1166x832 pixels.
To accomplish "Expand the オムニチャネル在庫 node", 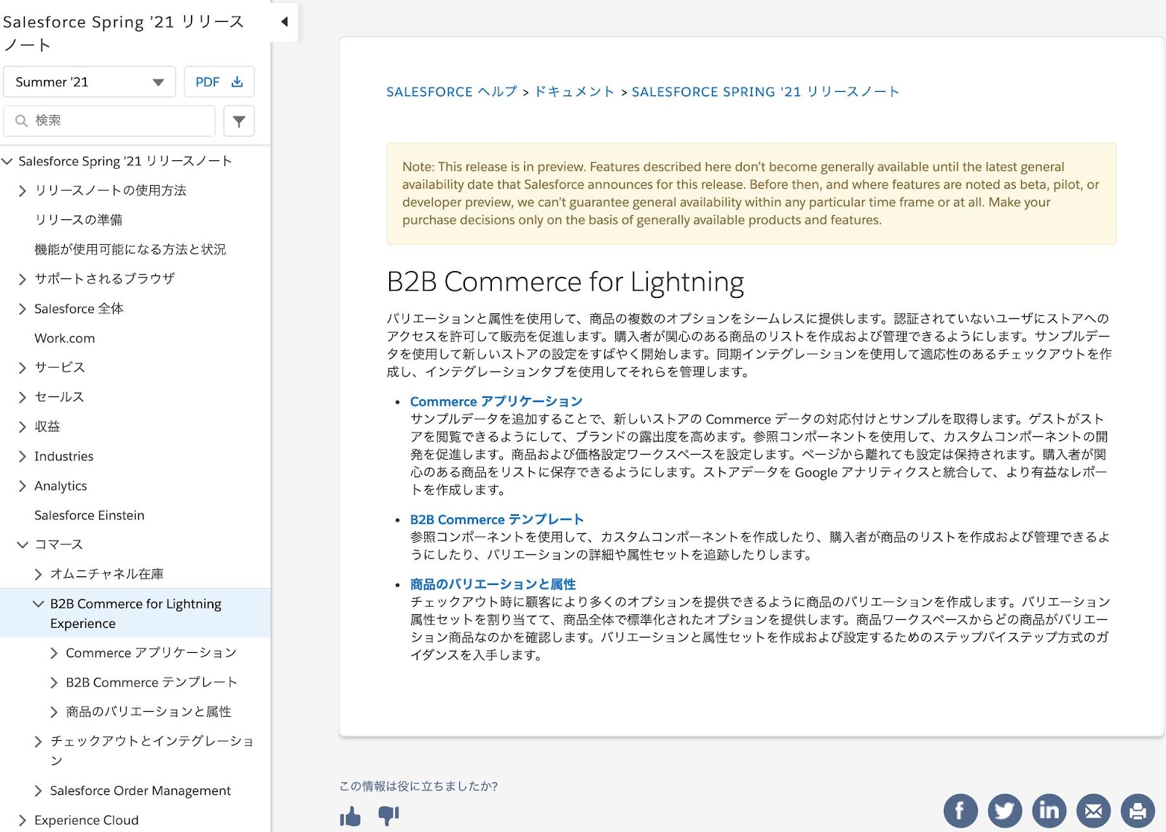I will (38, 574).
